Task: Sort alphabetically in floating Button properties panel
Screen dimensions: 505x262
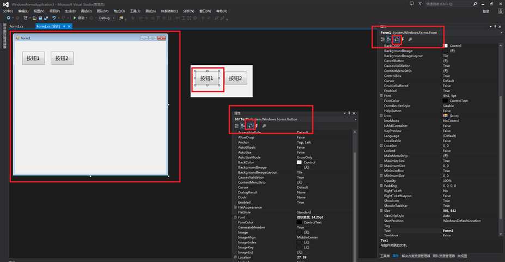Action: click(x=243, y=126)
